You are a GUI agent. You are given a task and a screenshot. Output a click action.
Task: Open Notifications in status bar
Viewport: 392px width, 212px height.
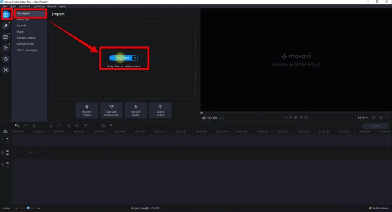[379, 208]
